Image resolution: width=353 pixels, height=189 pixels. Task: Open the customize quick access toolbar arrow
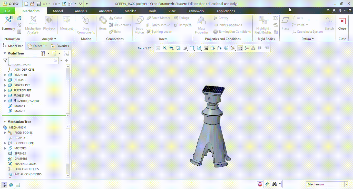click(87, 4)
